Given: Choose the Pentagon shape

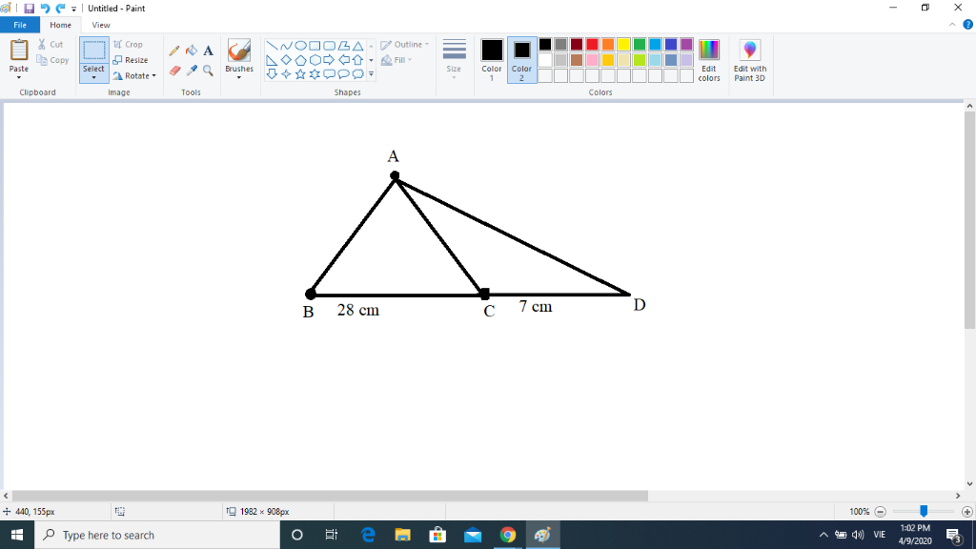Looking at the screenshot, I should [300, 60].
